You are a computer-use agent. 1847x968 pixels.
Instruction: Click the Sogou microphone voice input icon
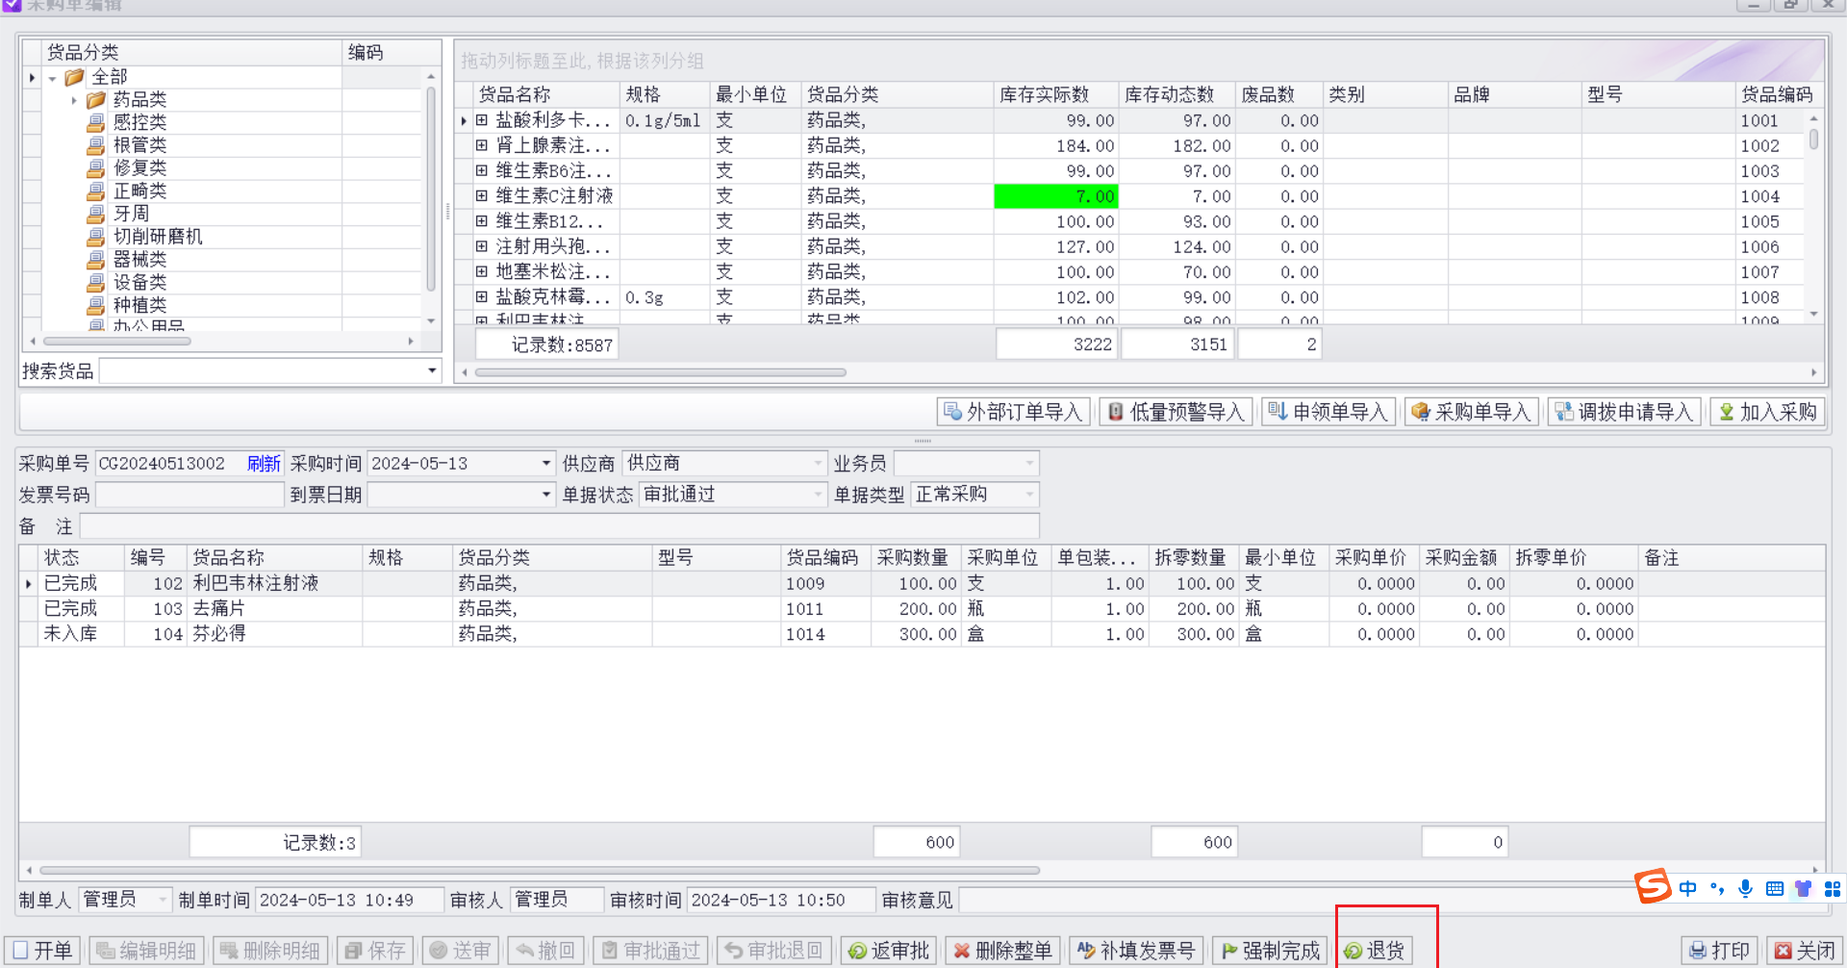[x=1745, y=888]
